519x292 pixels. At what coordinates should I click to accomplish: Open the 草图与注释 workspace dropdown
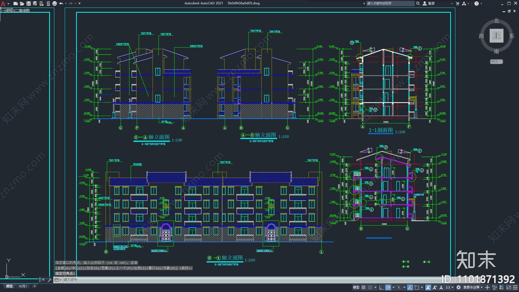[473, 287]
